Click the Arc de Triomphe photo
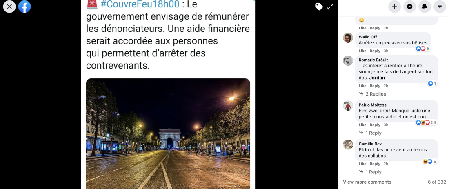Viewport: 449px width, 189px height. [168, 134]
